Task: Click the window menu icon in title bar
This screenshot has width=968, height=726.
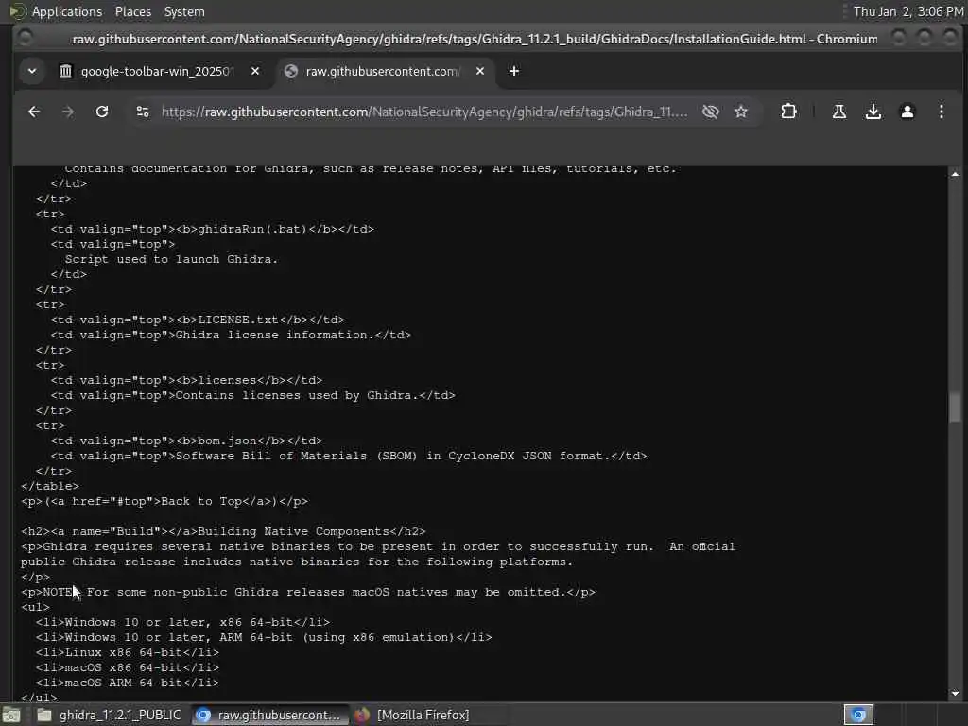Action: (25, 38)
